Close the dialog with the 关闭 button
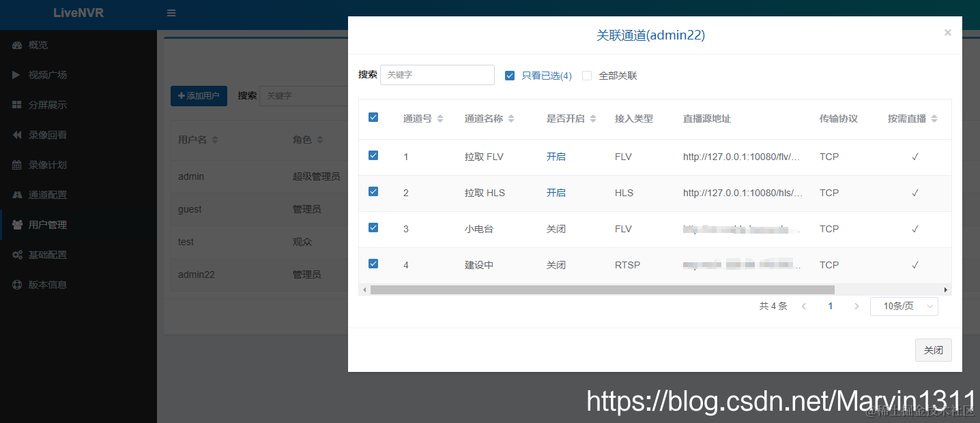 coord(933,349)
